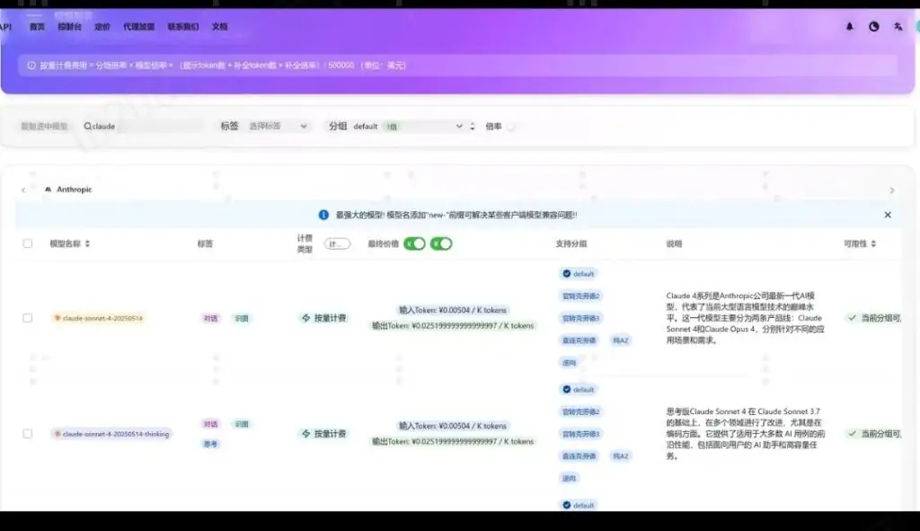Check the select-all checkbox in table header
The width and height of the screenshot is (920, 531).
28,243
